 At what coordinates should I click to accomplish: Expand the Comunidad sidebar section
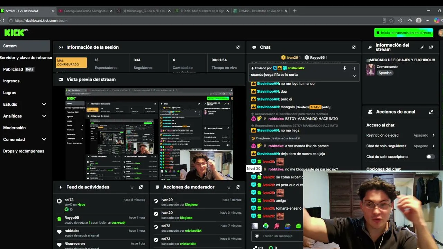[44, 139]
